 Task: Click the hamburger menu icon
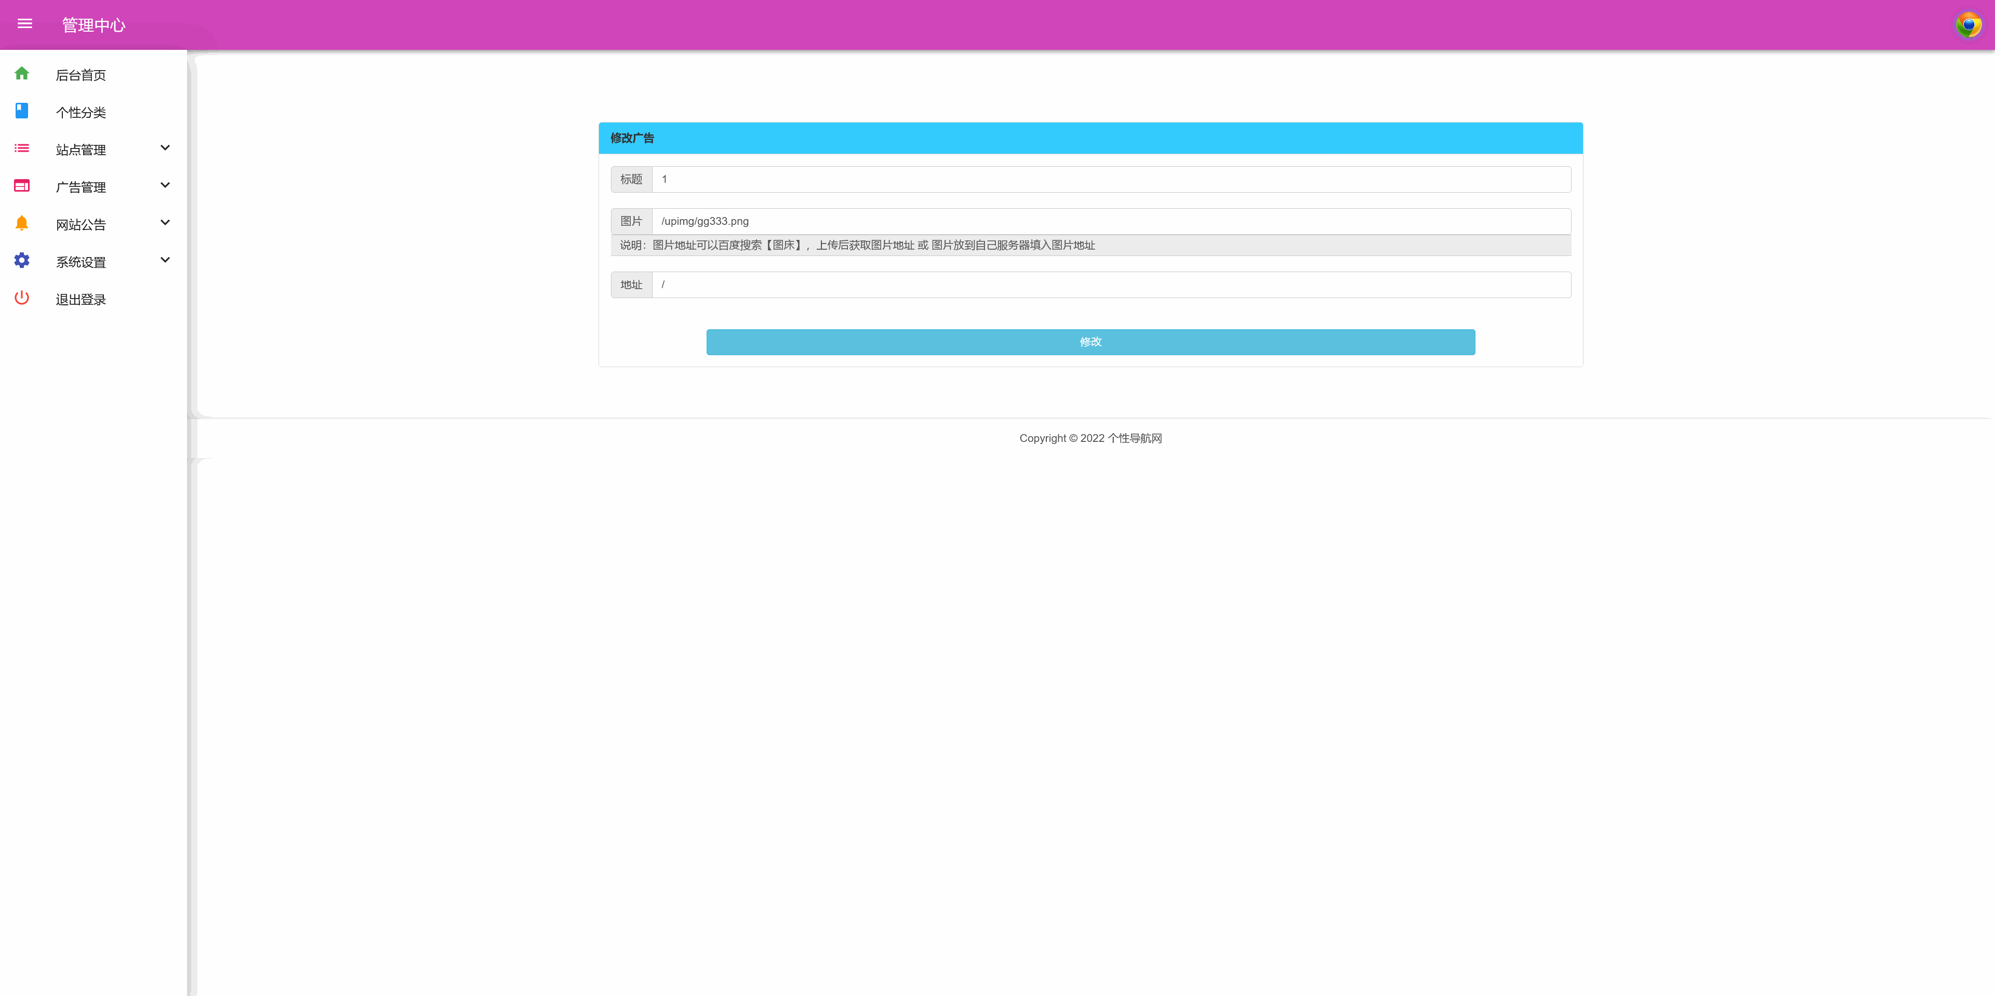tap(25, 24)
